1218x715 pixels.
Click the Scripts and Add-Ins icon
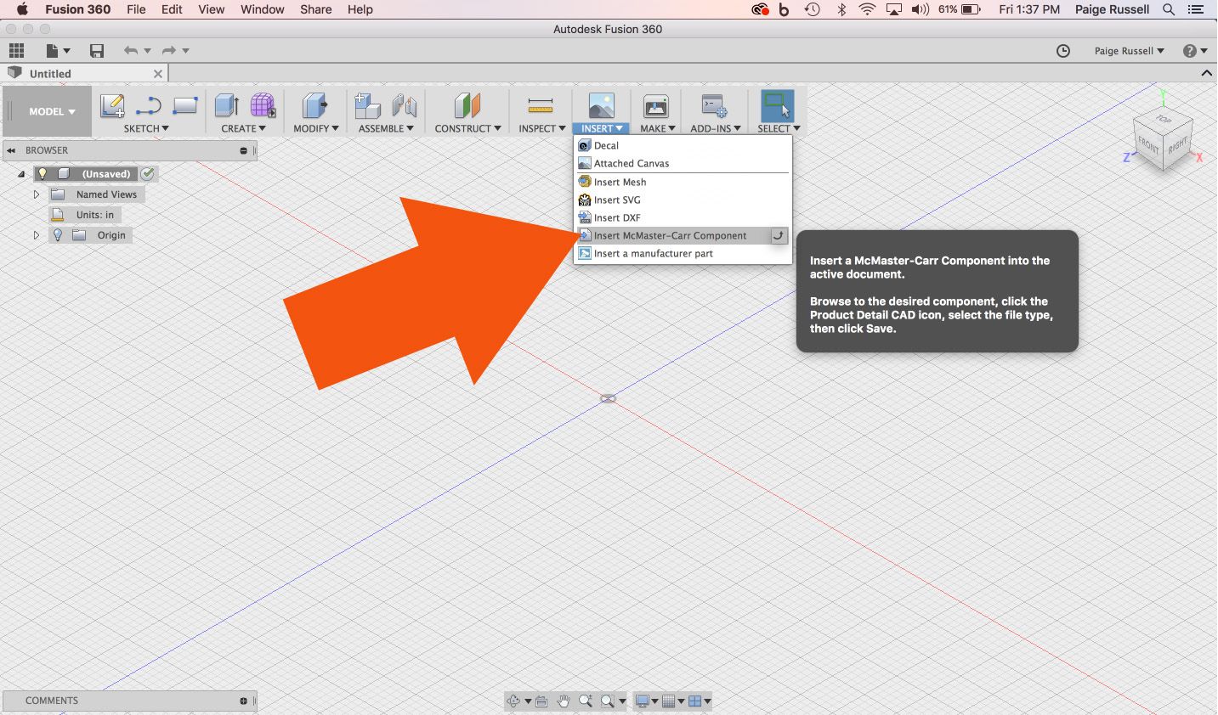click(714, 106)
